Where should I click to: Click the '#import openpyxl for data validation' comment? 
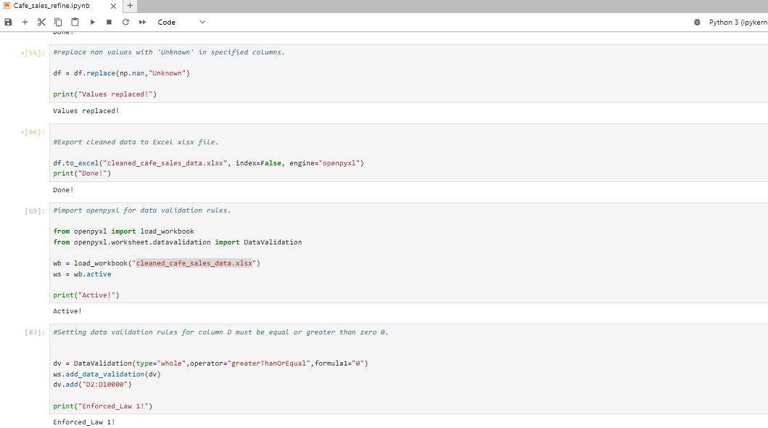tap(142, 210)
